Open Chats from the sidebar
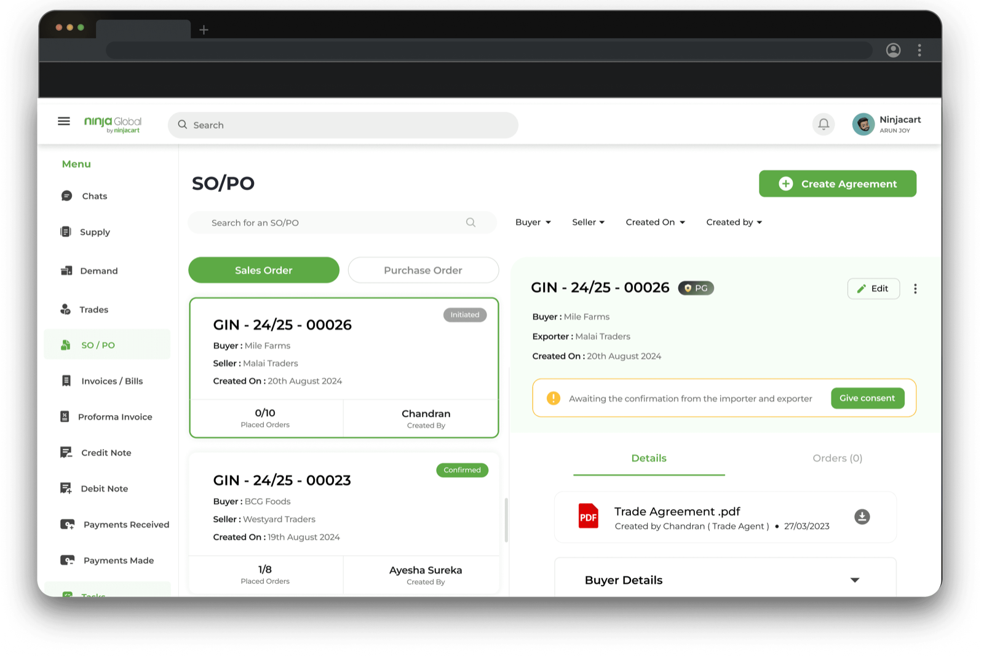Screen dimensions: 984x671 84,196
